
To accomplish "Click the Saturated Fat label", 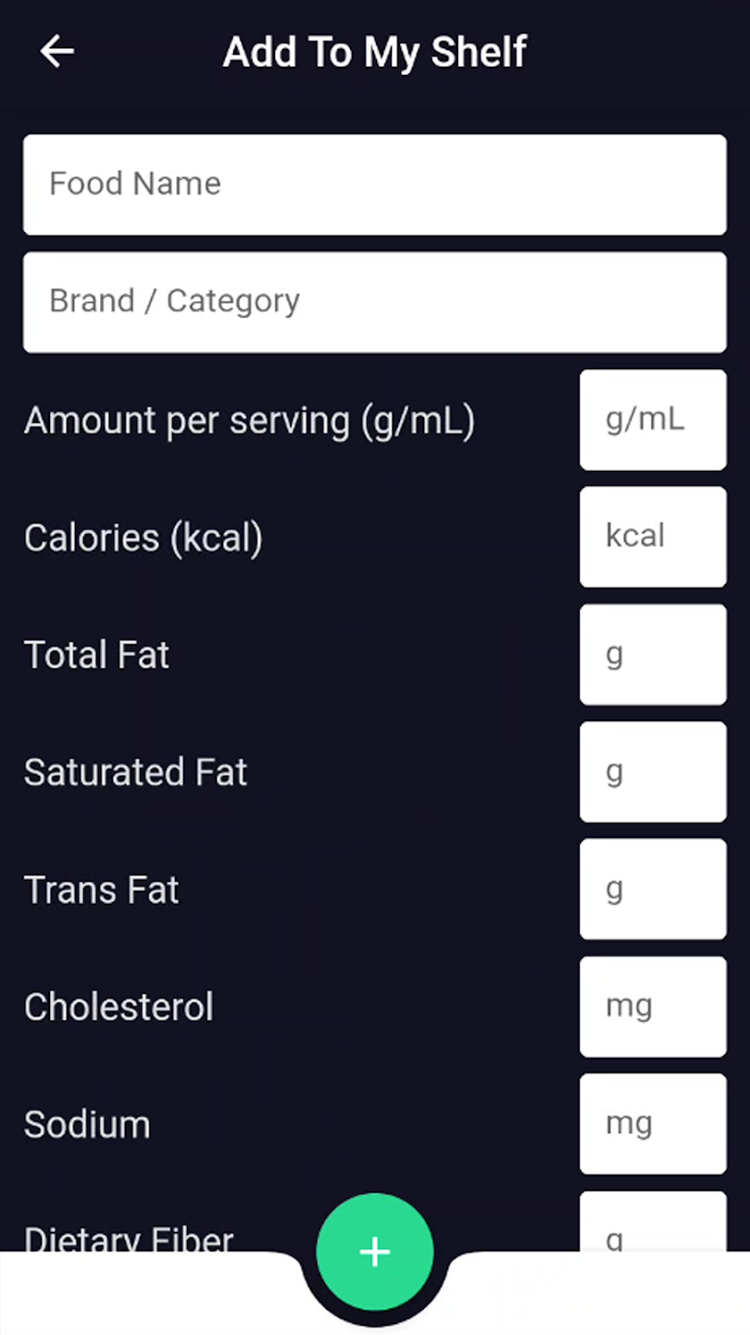I will [136, 772].
